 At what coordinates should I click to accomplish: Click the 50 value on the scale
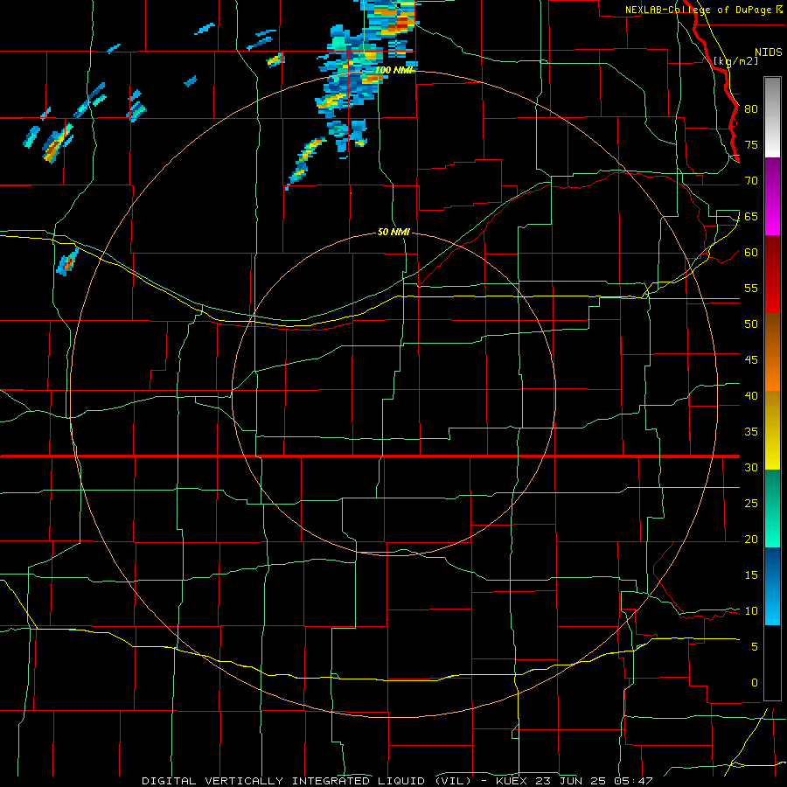[751, 324]
